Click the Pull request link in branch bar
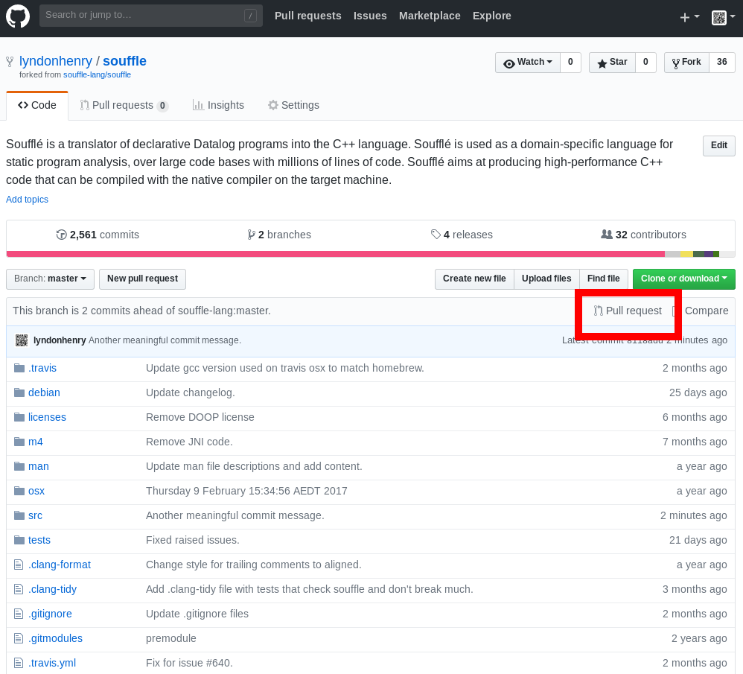The height and width of the screenshot is (674, 743). [x=628, y=311]
